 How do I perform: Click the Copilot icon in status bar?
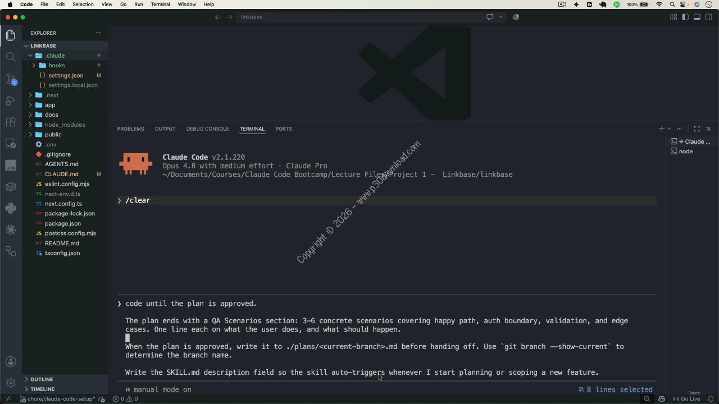coord(662,399)
